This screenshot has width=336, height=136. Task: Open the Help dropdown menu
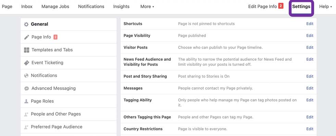tap(325, 7)
